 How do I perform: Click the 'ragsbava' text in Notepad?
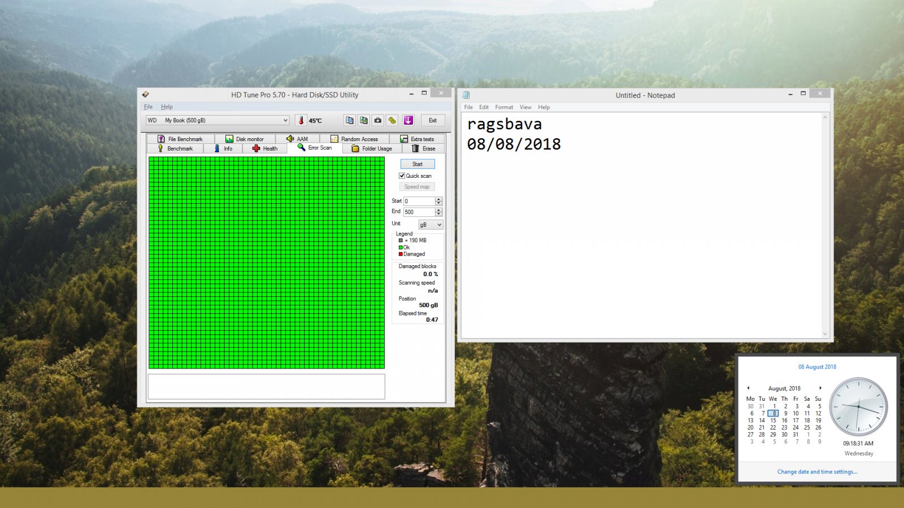[505, 124]
